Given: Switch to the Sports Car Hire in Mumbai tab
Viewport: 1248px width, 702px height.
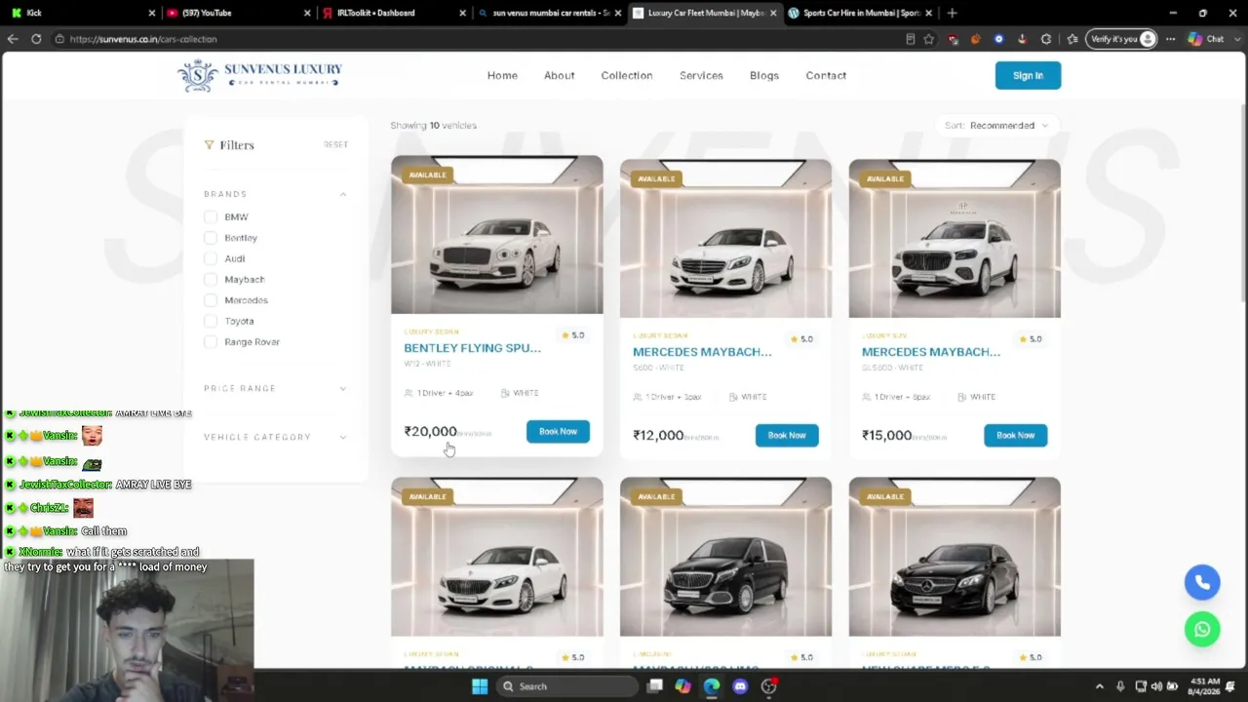Looking at the screenshot, I should (x=858, y=13).
